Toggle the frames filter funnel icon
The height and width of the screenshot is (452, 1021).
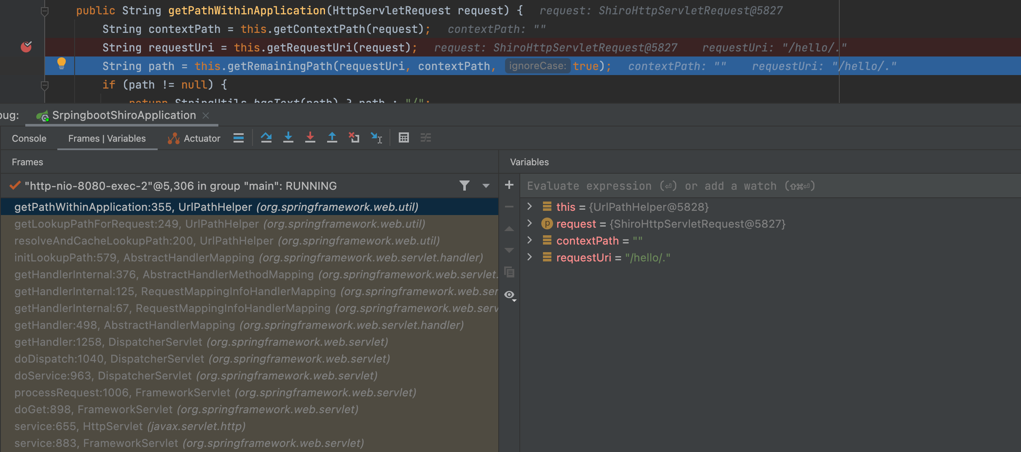pos(464,186)
